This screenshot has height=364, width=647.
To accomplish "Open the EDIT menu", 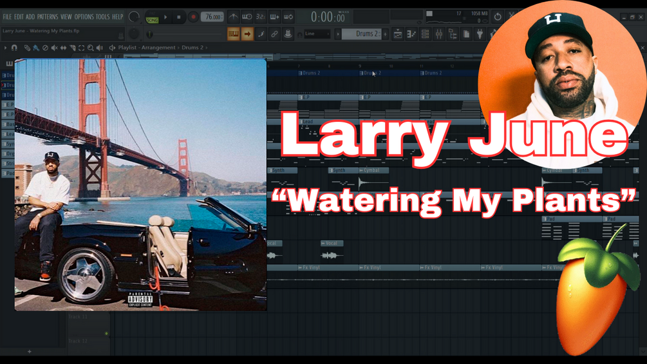I will [x=19, y=17].
